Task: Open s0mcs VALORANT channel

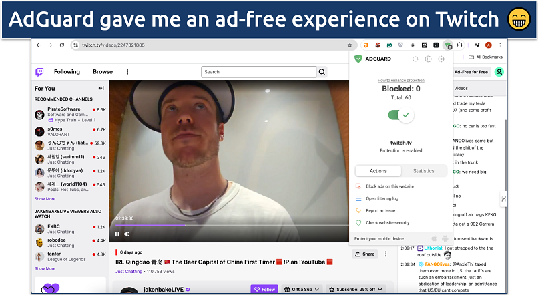Action: point(70,131)
